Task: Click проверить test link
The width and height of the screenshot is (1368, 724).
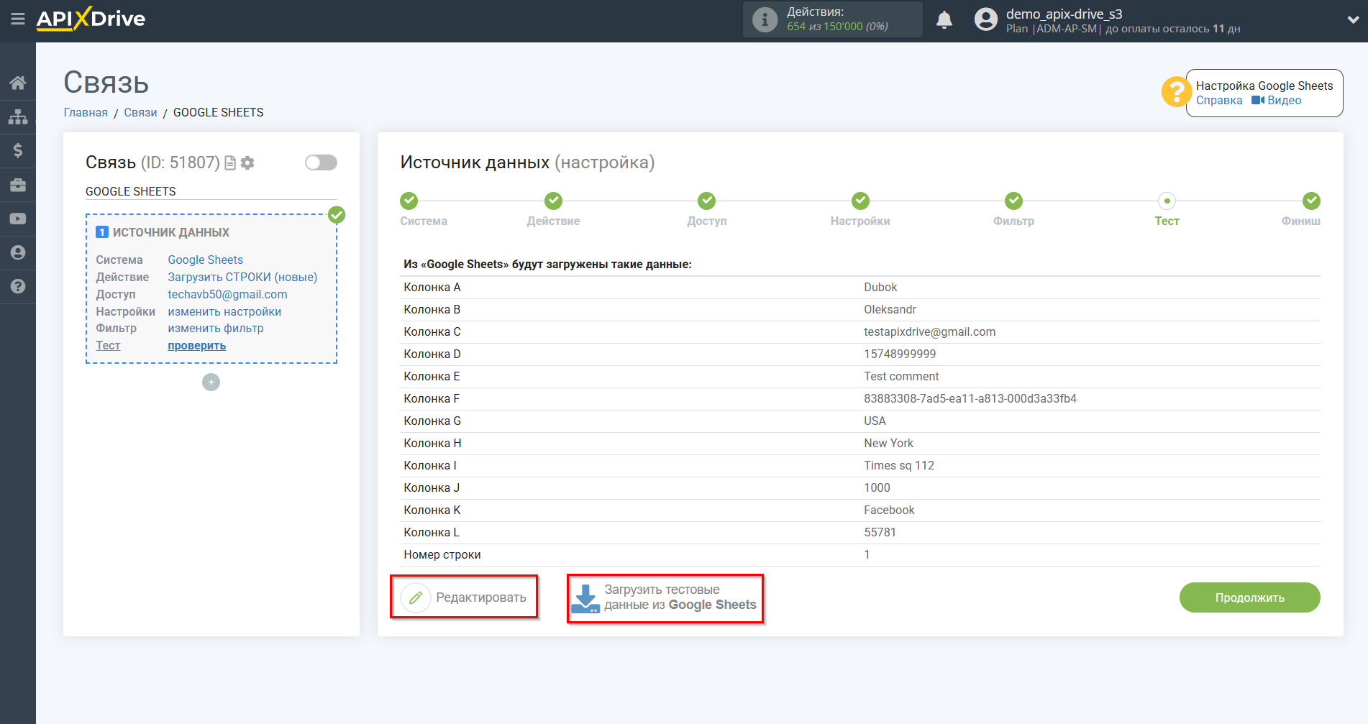Action: point(197,346)
